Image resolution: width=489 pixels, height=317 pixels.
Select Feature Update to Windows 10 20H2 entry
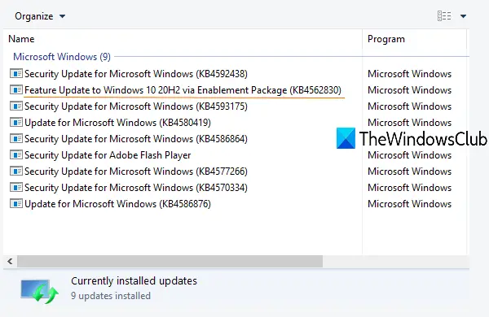point(183,90)
